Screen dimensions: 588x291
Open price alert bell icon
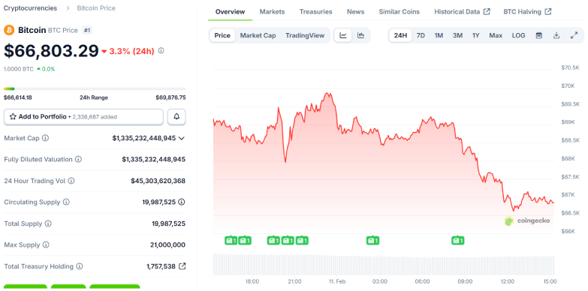[176, 117]
